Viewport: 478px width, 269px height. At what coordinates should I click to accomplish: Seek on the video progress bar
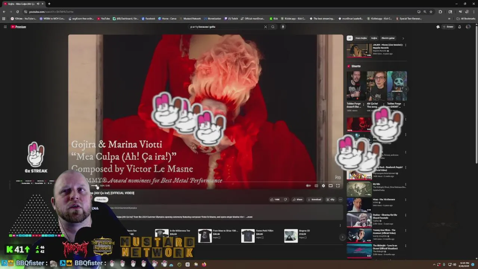tap(205, 183)
